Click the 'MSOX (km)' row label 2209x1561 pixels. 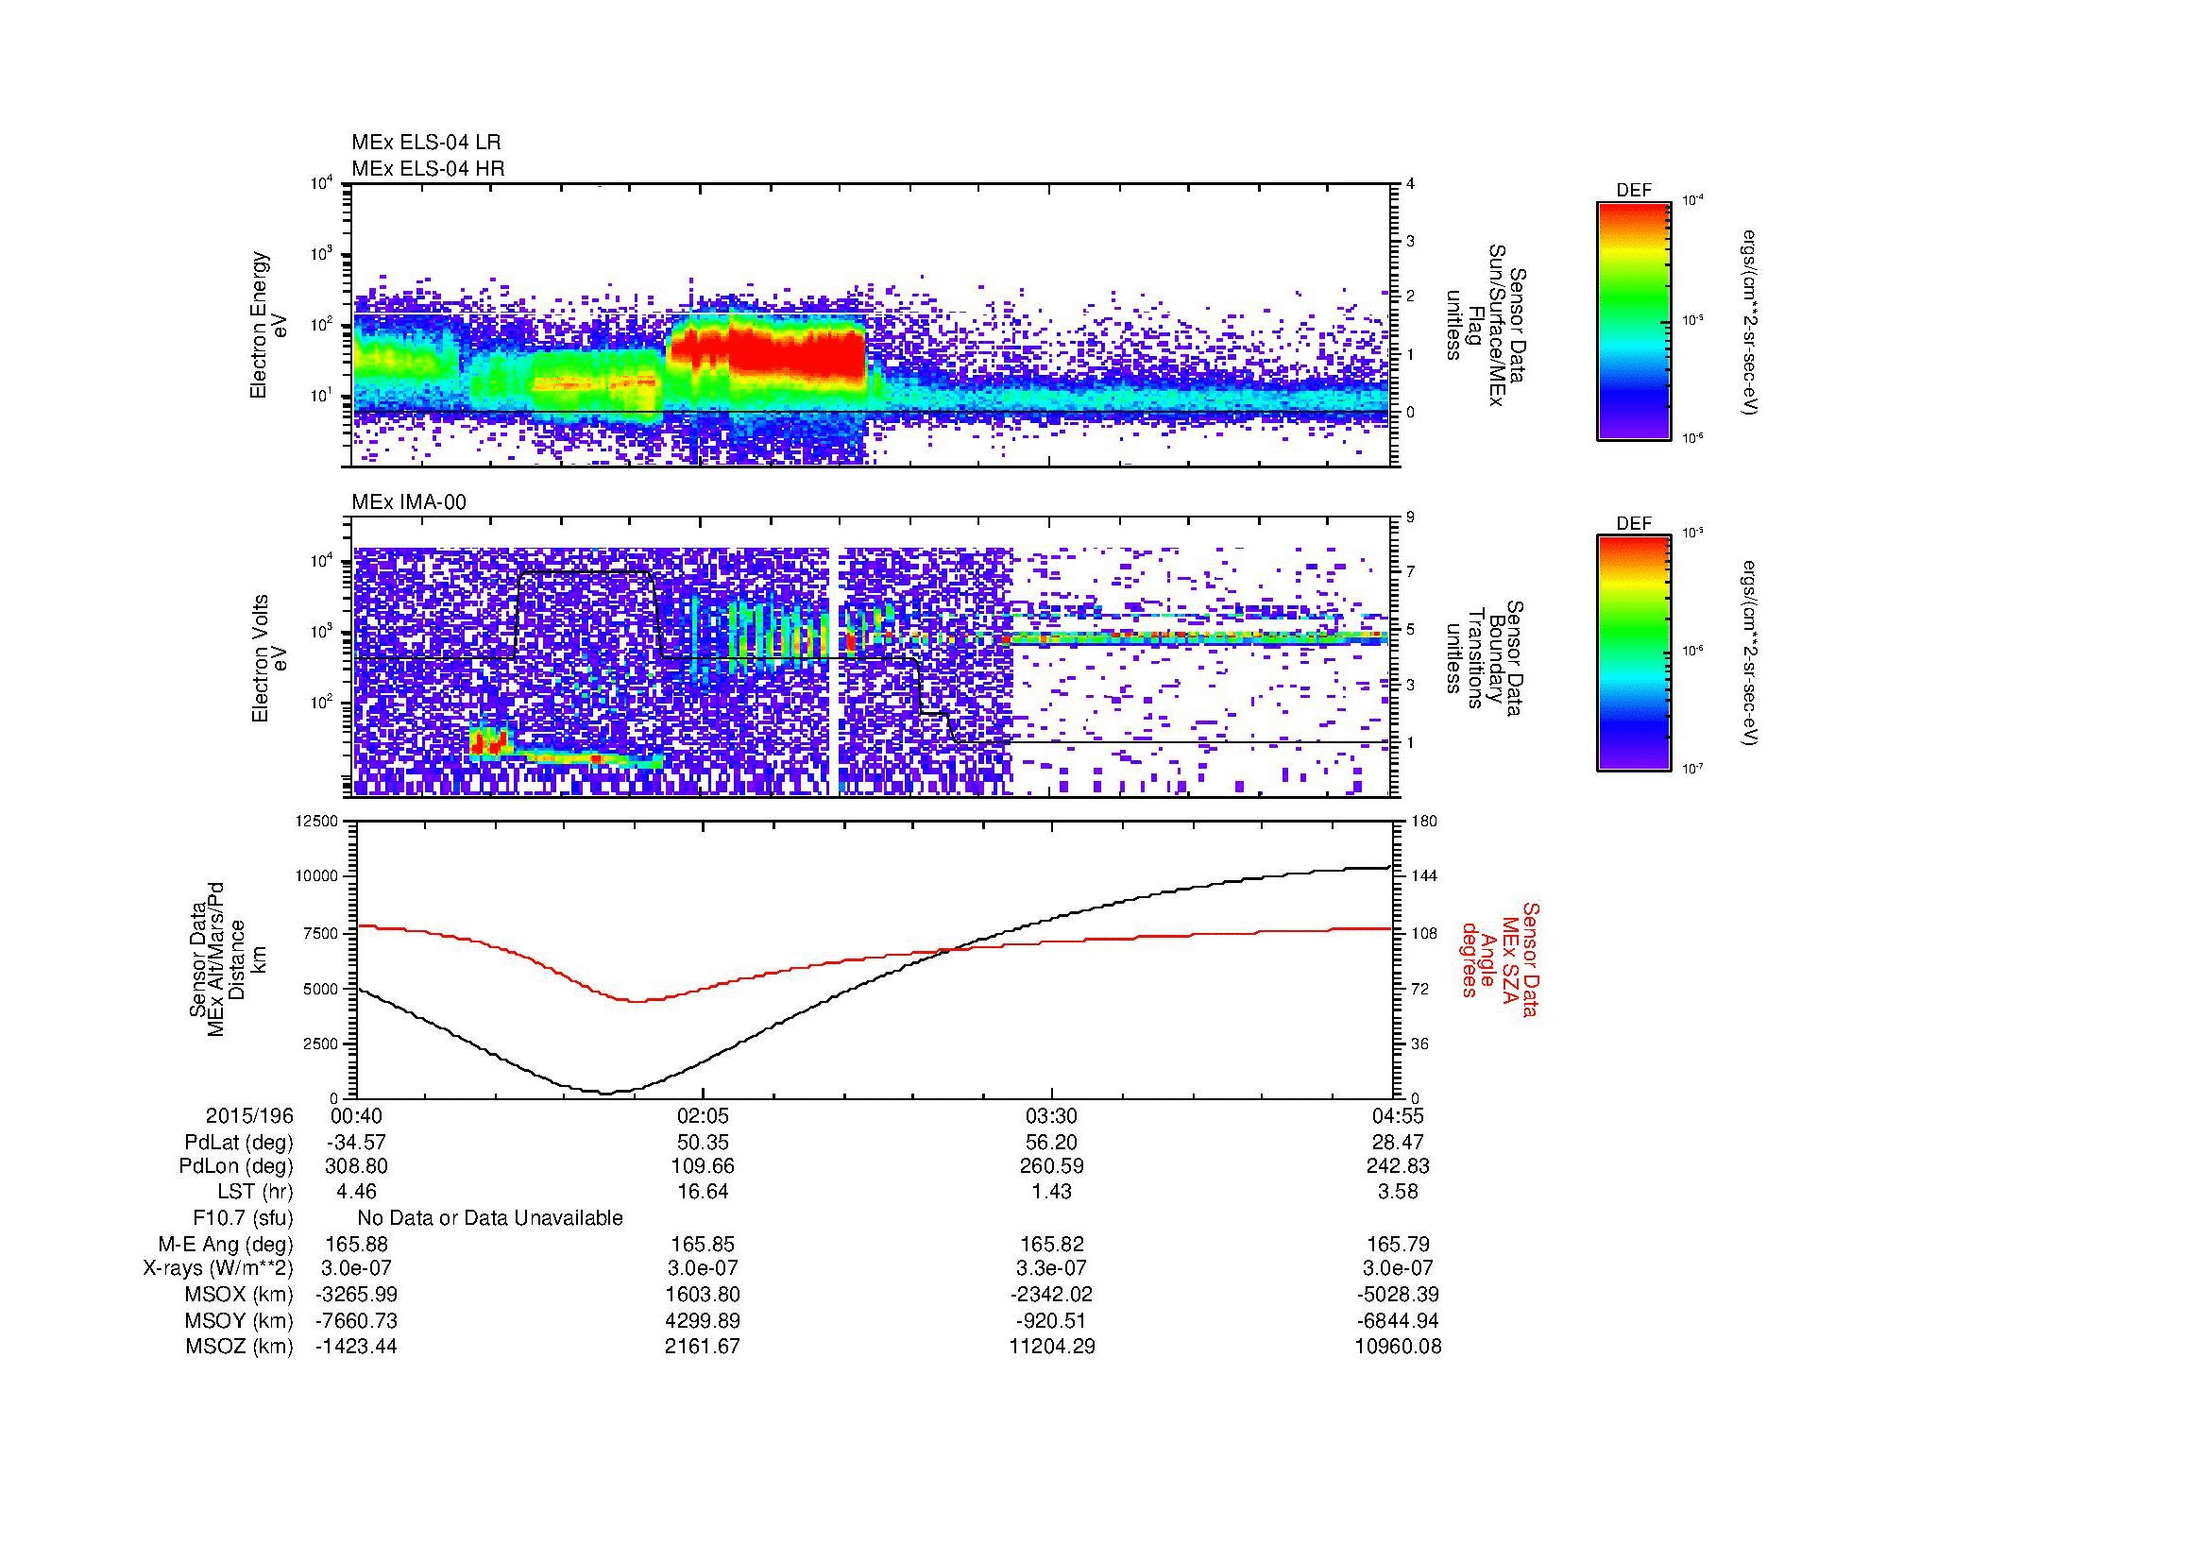click(x=240, y=1295)
